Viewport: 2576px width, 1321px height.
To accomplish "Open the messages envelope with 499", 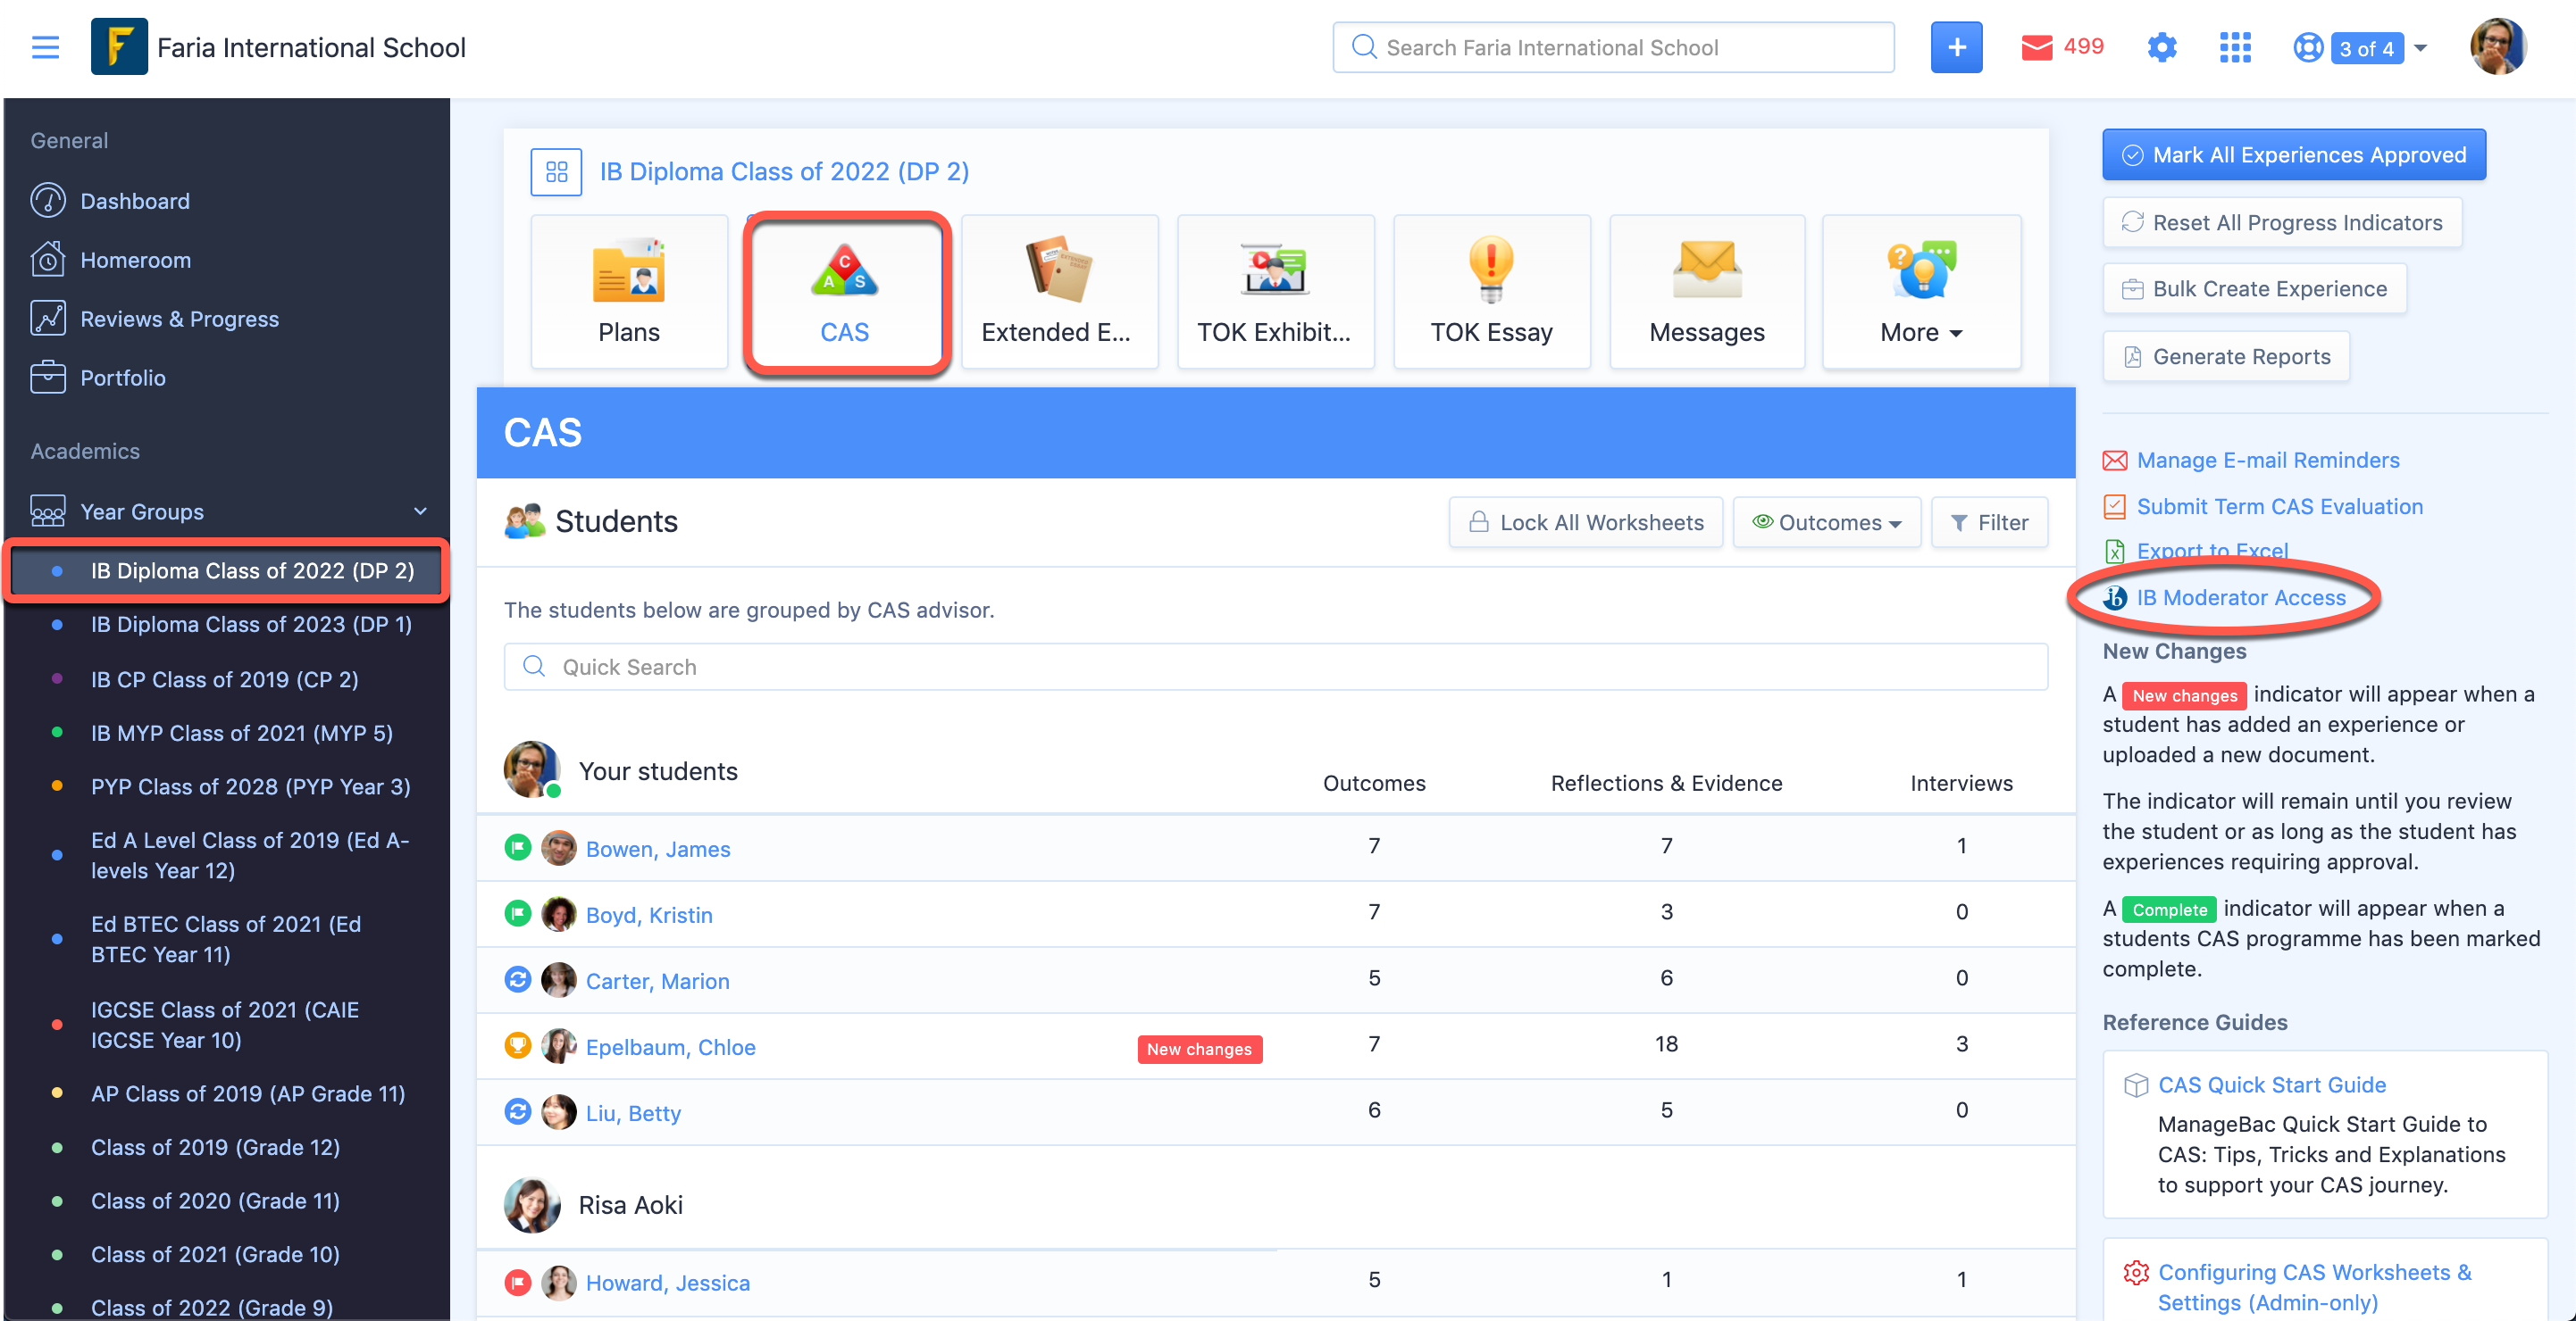I will pyautogui.click(x=2061, y=47).
